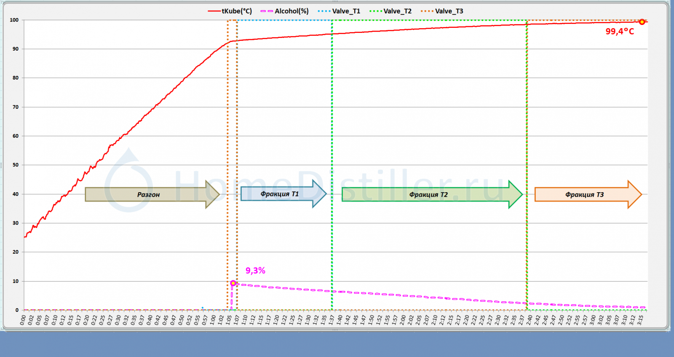Pick the Valve_T2 legend entry
Viewport: 674px width, 357px height.
point(397,11)
